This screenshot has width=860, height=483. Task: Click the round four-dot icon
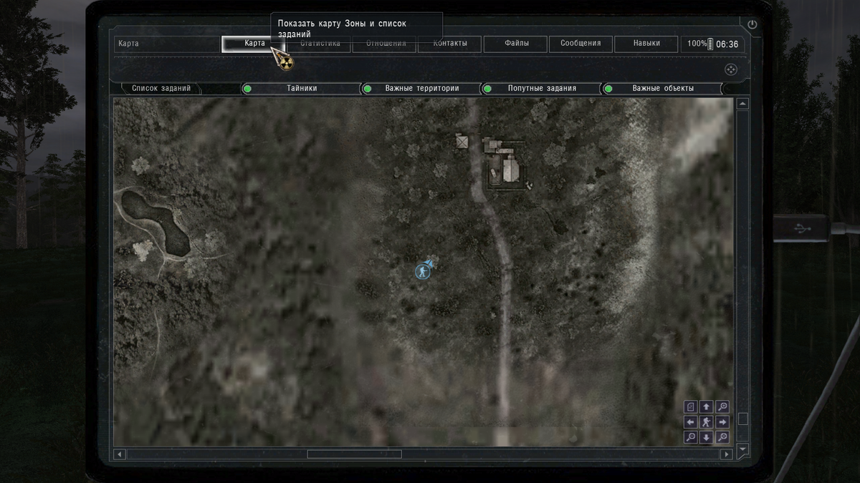point(730,70)
